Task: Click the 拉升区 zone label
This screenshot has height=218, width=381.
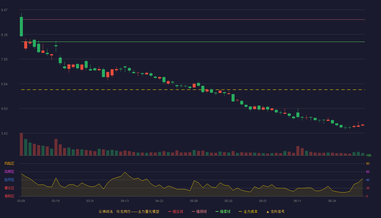Action: 9,180
